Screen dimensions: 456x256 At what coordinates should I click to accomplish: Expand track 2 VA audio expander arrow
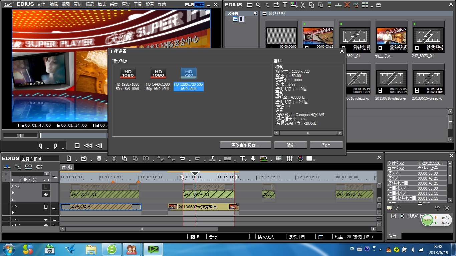(x=13, y=200)
